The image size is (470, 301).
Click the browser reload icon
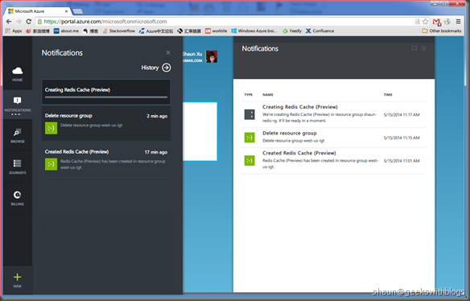[29, 22]
